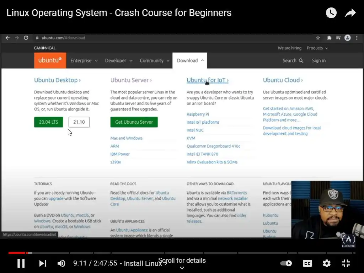
Task: Toggle the autoplay switch
Action: 286,263
